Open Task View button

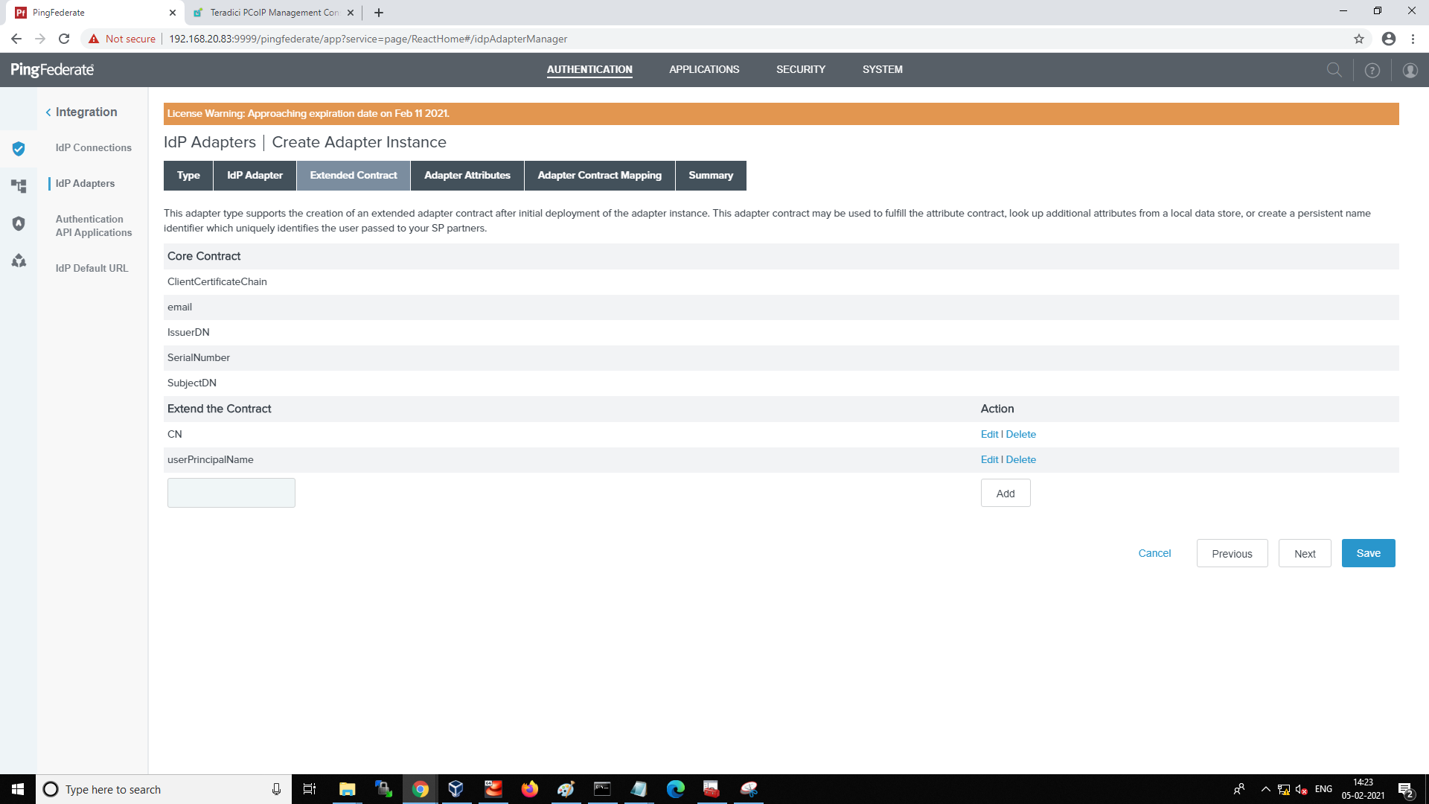[x=310, y=789]
